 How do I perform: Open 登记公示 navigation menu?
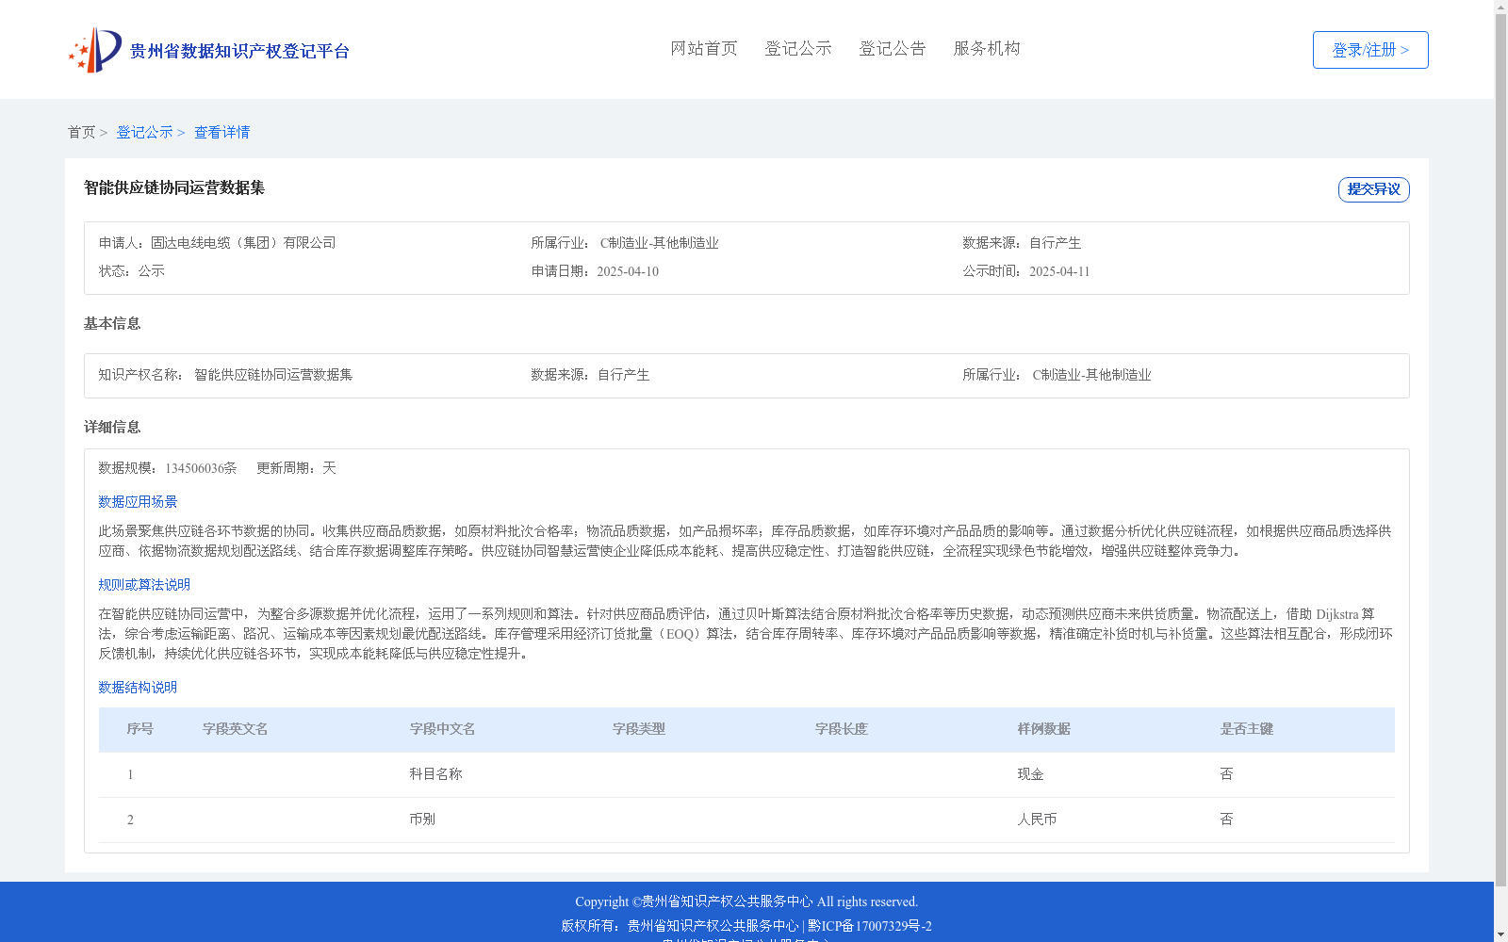point(798,48)
